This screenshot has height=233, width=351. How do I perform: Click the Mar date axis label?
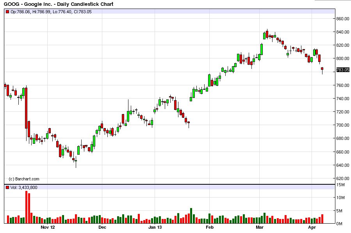[x=260, y=228]
